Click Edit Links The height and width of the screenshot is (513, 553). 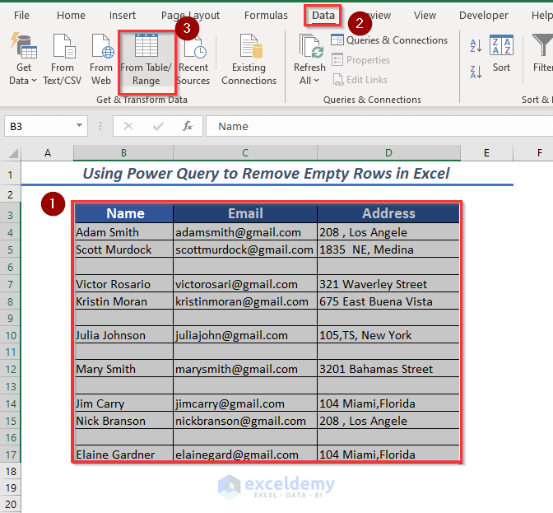(360, 80)
